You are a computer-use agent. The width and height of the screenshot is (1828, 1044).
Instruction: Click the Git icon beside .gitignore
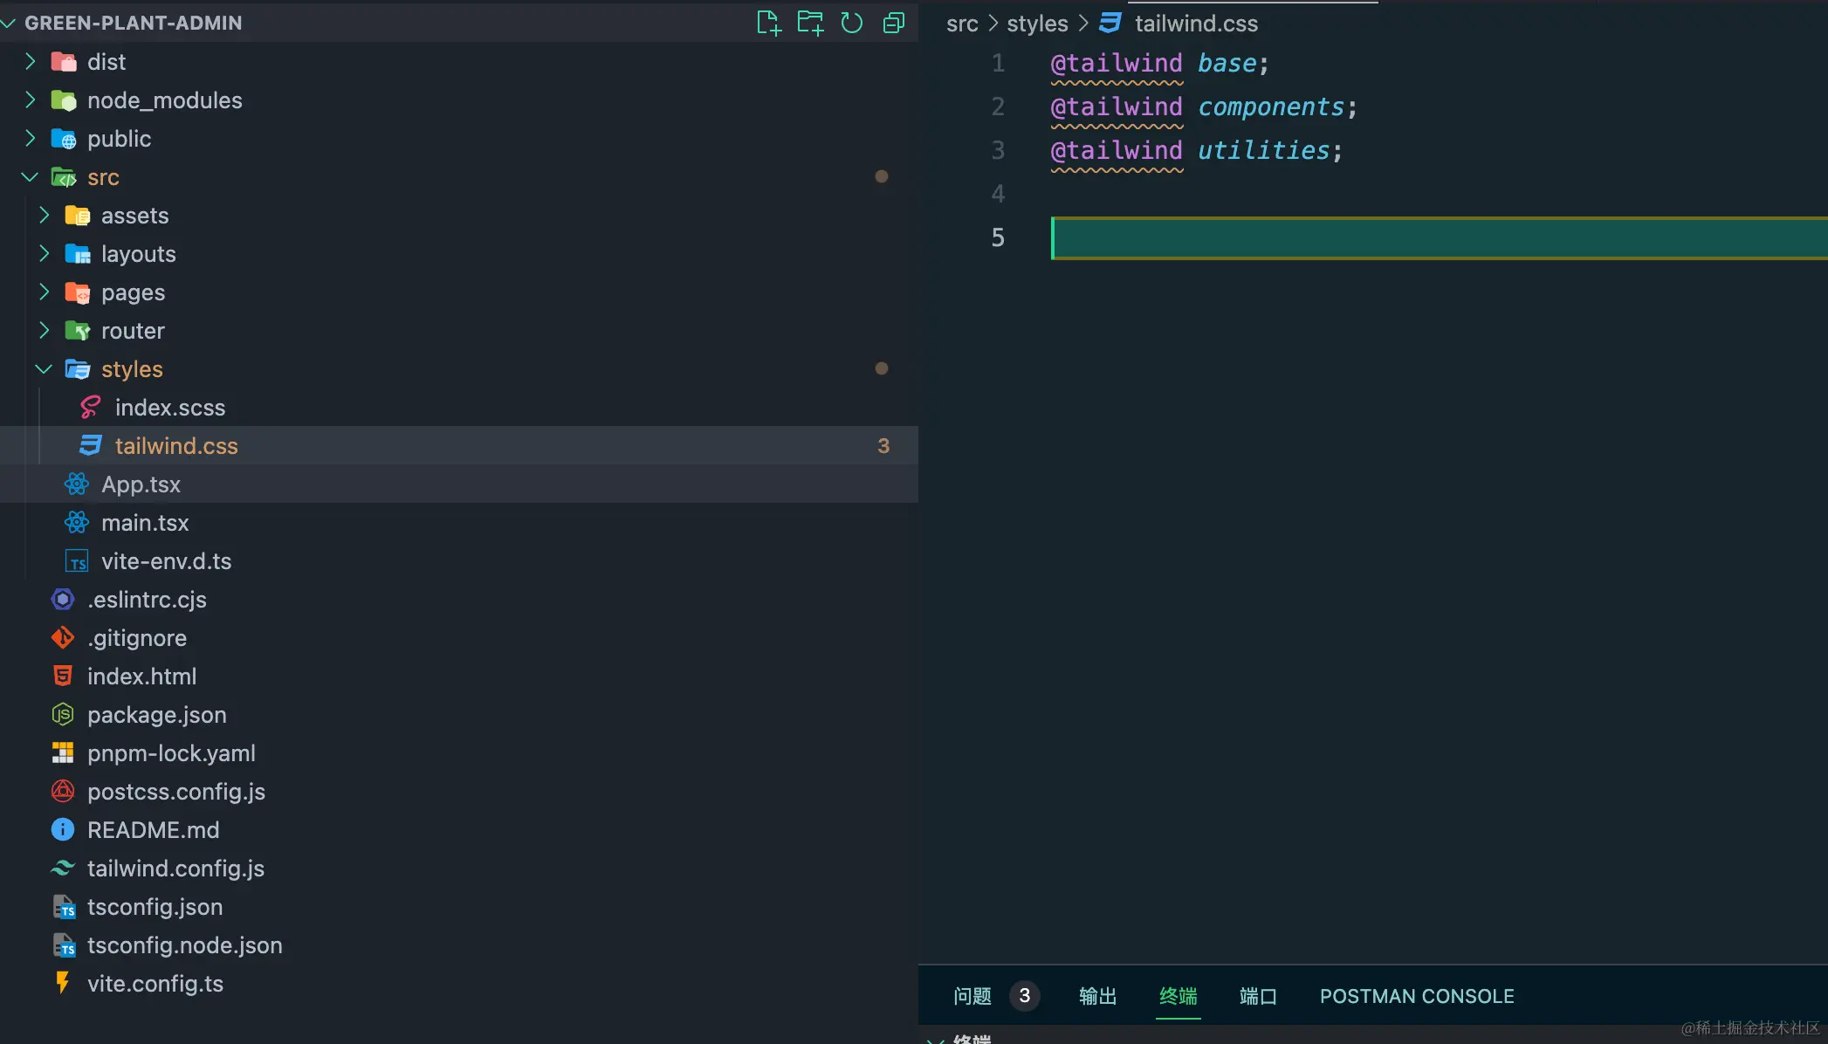[x=63, y=637]
